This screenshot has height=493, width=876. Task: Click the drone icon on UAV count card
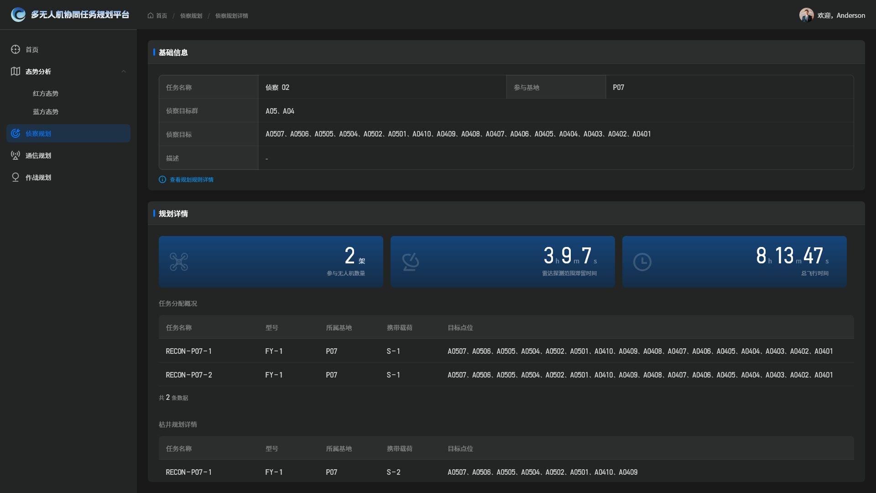(179, 262)
